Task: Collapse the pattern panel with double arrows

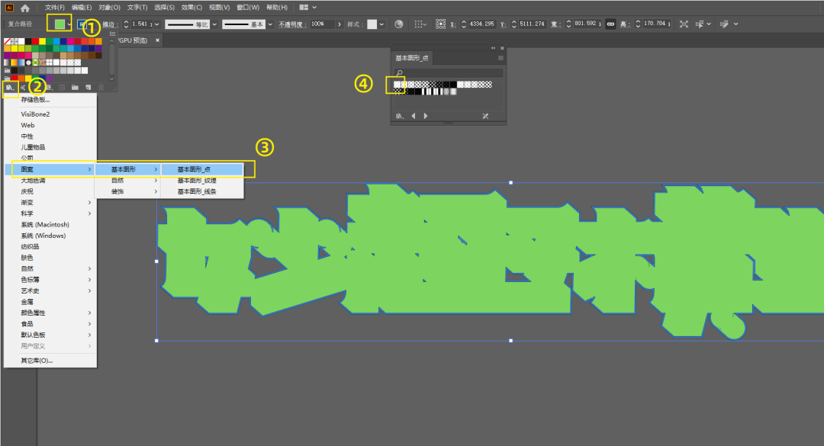Action: coord(493,48)
